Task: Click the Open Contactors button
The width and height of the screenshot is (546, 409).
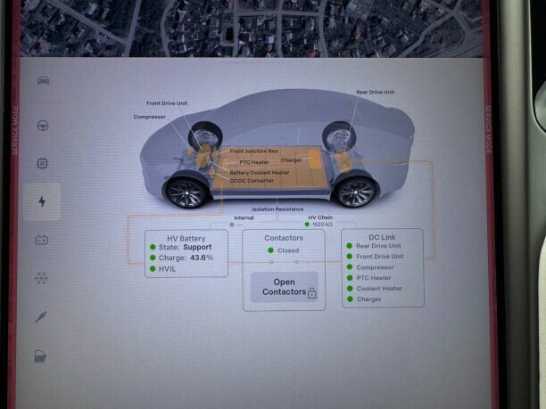Action: (x=284, y=287)
